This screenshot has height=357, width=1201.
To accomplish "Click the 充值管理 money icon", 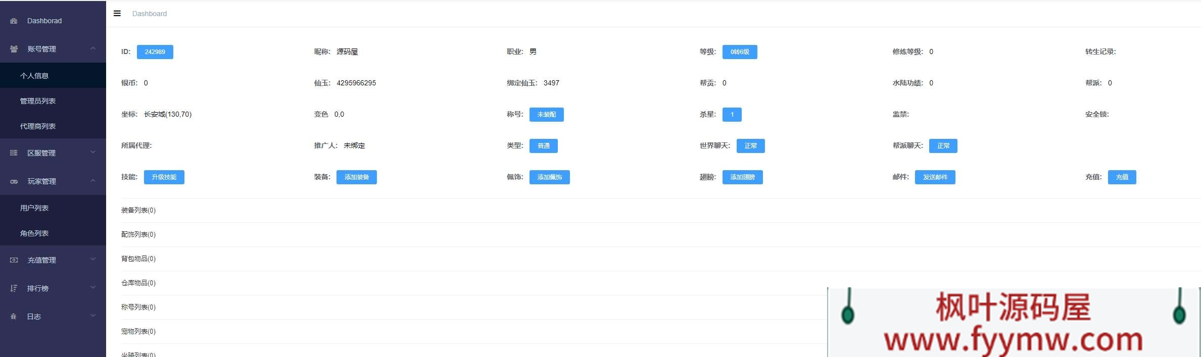I will [14, 260].
